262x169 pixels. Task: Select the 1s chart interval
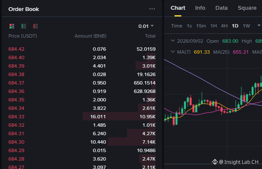pos(189,26)
